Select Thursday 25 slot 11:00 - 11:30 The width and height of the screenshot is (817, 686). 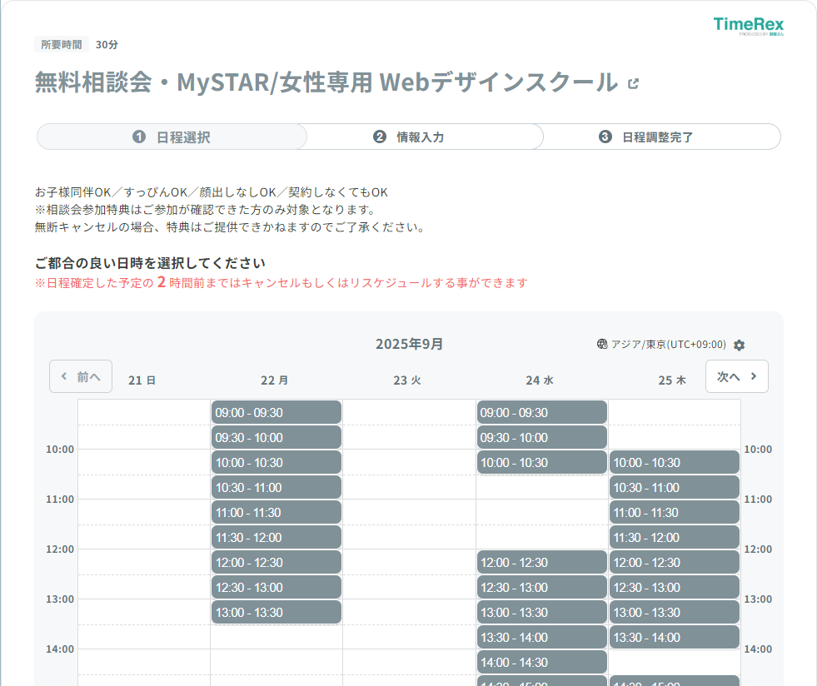(x=674, y=512)
